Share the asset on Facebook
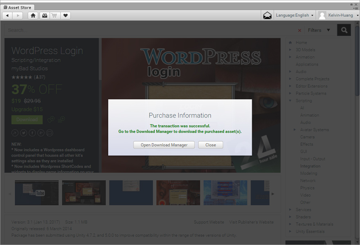Screen dimensions: 360x245 point(32,133)
